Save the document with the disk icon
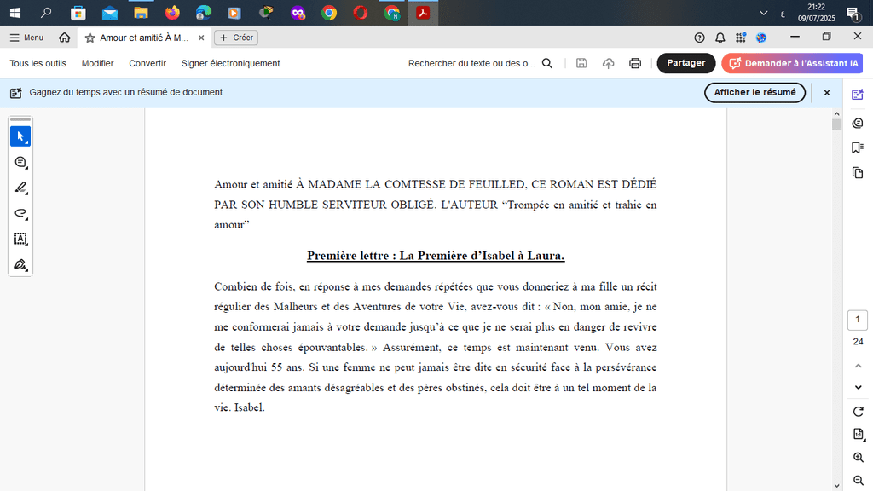This screenshot has width=873, height=491. [x=581, y=63]
